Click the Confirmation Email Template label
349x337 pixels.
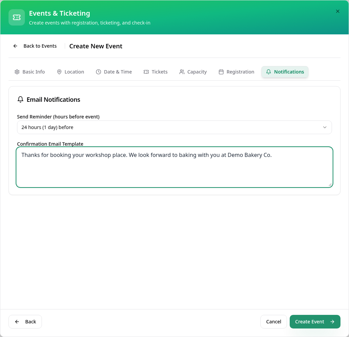(x=50, y=144)
